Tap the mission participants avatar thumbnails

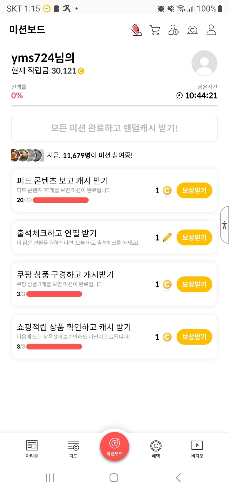coord(27,155)
